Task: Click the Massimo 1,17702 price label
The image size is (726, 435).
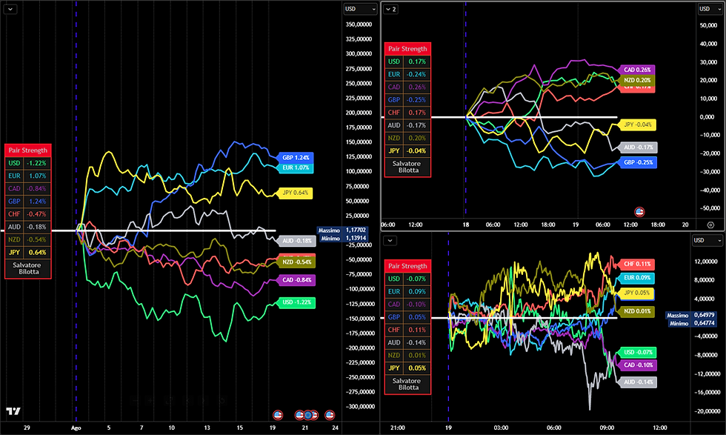Action: pyautogui.click(x=342, y=230)
